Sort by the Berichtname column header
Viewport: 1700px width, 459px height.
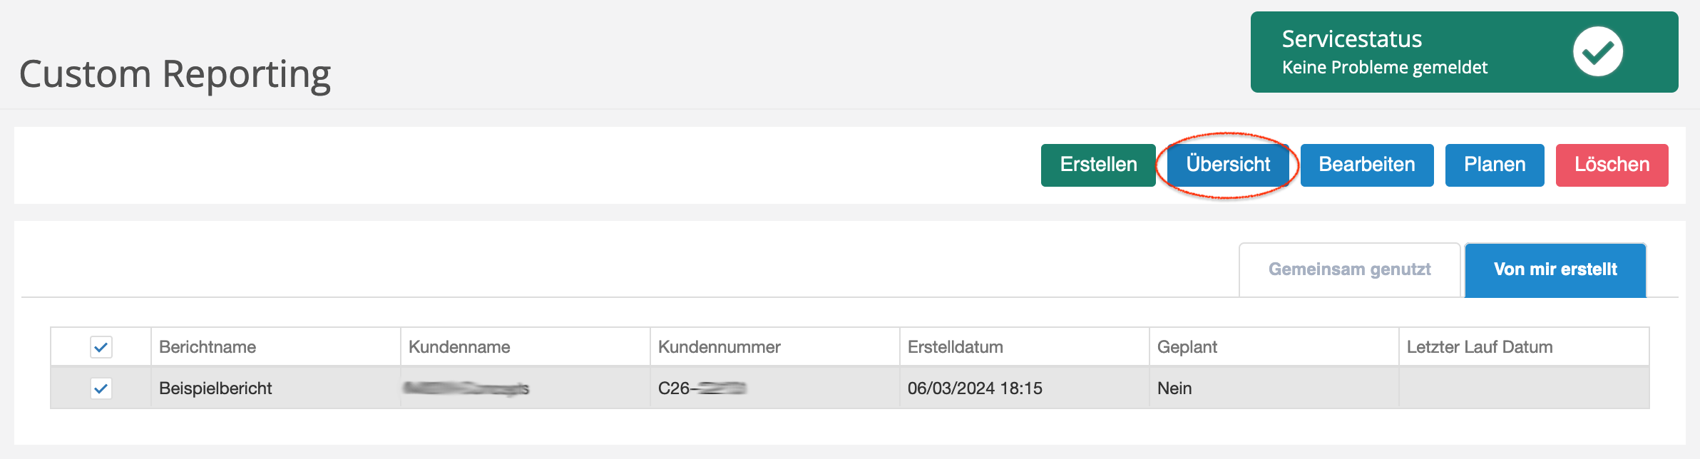click(208, 347)
